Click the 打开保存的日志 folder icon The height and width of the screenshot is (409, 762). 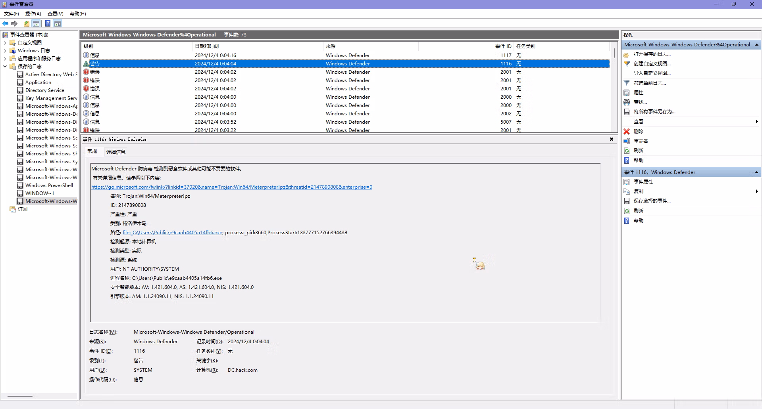click(627, 54)
